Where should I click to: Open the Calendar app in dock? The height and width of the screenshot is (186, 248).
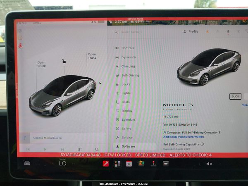[129, 164]
